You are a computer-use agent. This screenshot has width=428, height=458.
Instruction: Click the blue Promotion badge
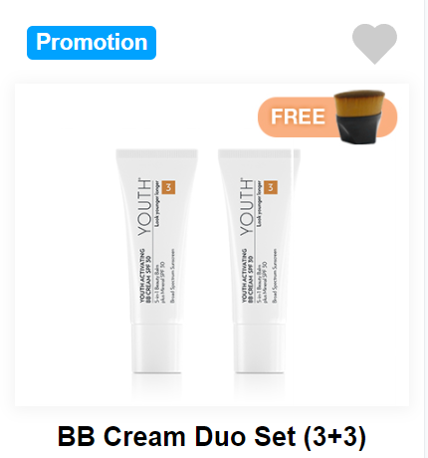click(x=92, y=43)
